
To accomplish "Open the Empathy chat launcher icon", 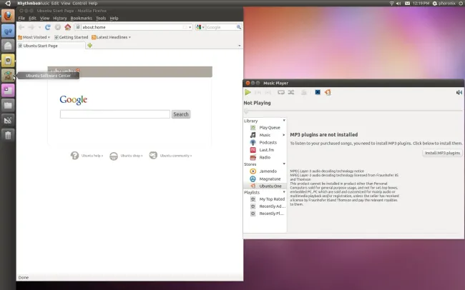I will (x=8, y=31).
